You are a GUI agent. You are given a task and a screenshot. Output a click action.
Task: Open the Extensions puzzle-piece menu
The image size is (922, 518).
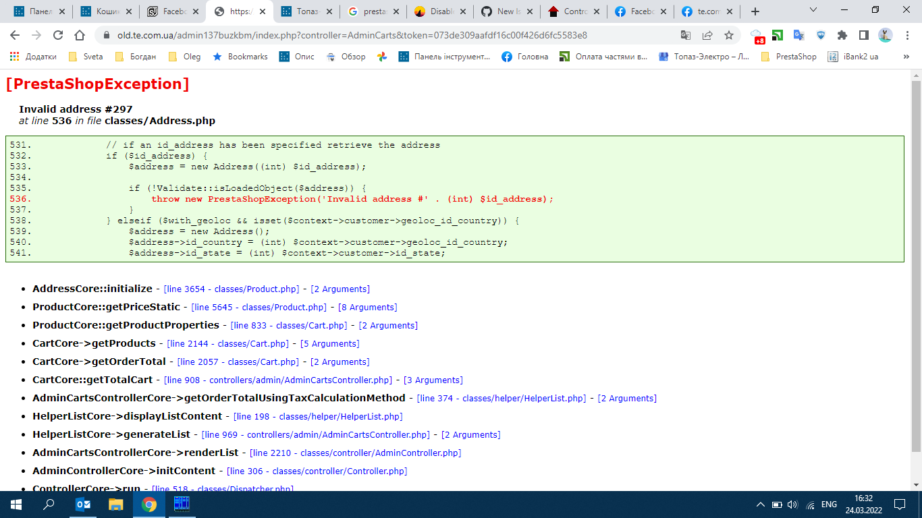coord(842,35)
